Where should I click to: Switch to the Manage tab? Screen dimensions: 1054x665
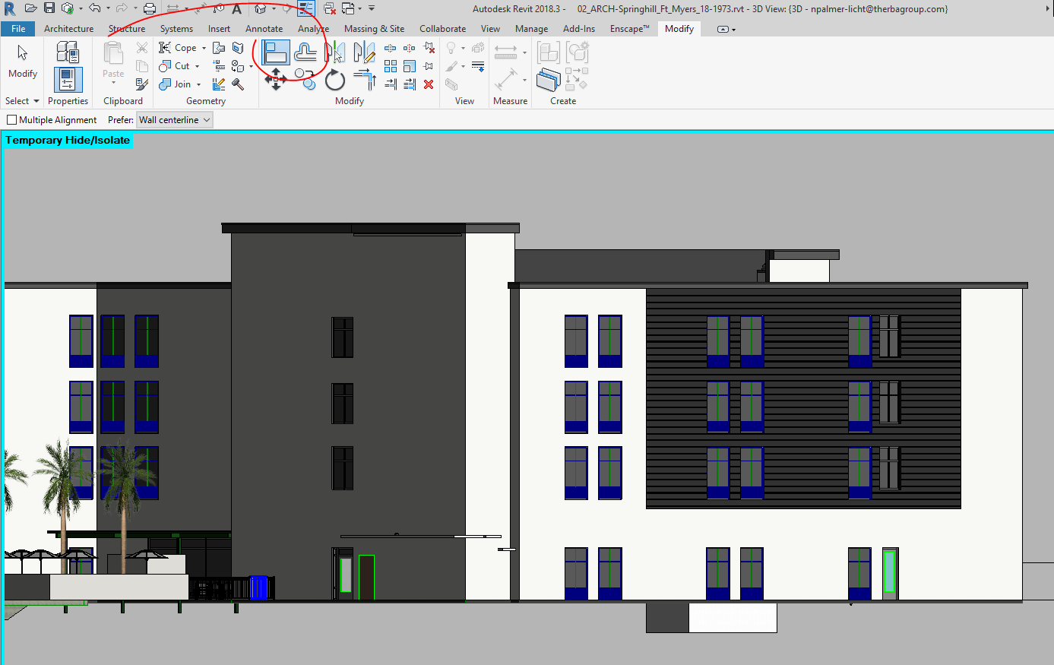point(531,29)
